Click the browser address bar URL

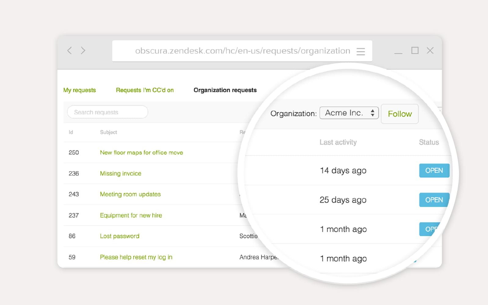tap(242, 51)
